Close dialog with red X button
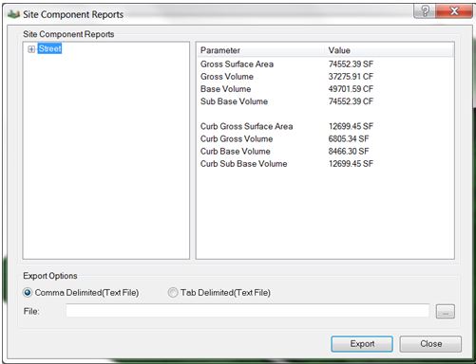The height and width of the screenshot is (364, 476). click(x=454, y=11)
